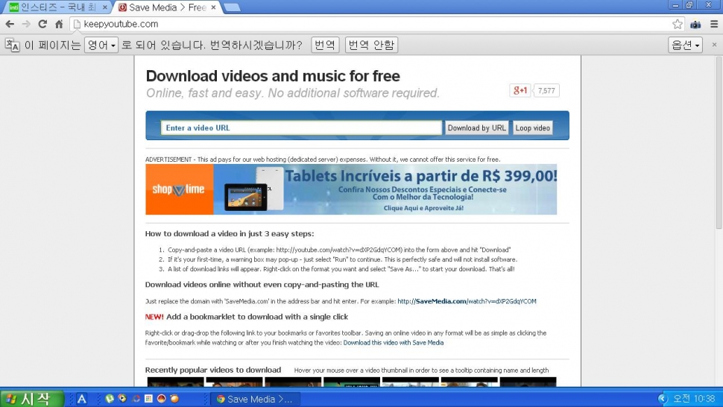Click the 번역 translate button
The image size is (723, 407).
click(x=325, y=45)
